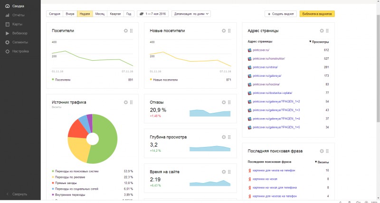Click the Создать виджет button
380x203 pixels.
(x=281, y=14)
